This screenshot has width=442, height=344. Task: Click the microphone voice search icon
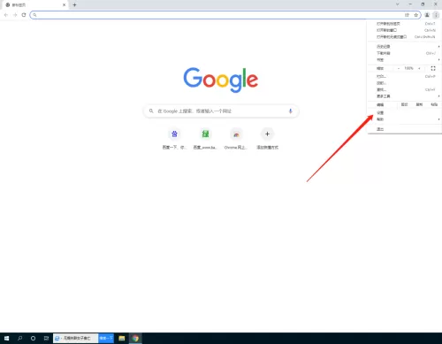(290, 111)
